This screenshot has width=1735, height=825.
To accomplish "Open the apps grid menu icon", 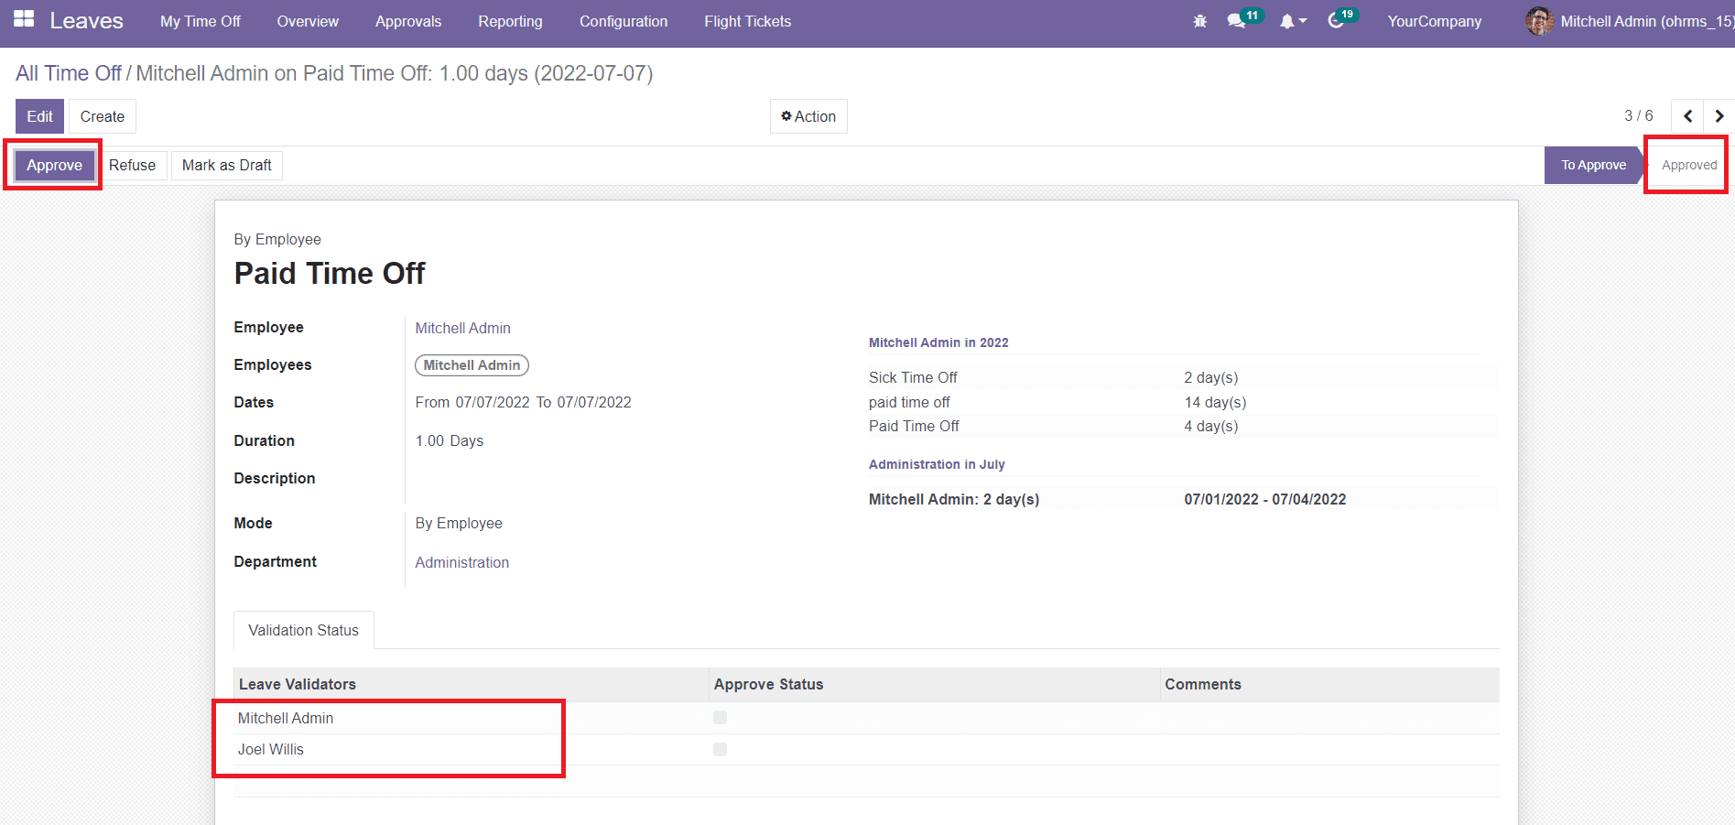I will [24, 19].
